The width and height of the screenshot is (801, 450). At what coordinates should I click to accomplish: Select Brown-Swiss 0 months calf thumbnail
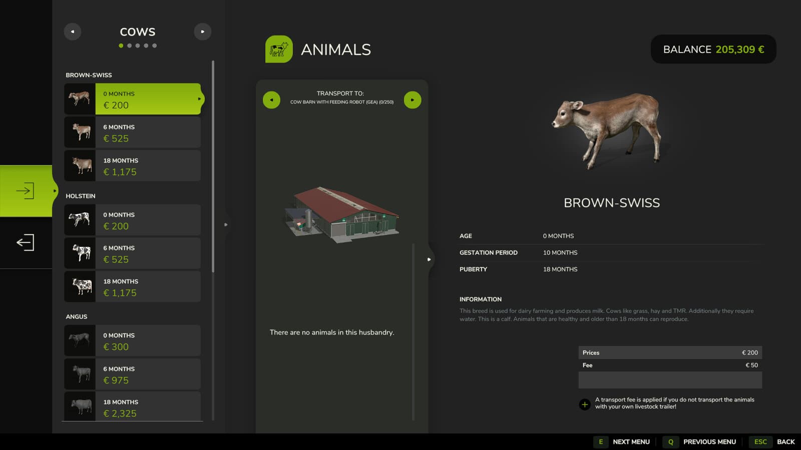(x=80, y=99)
